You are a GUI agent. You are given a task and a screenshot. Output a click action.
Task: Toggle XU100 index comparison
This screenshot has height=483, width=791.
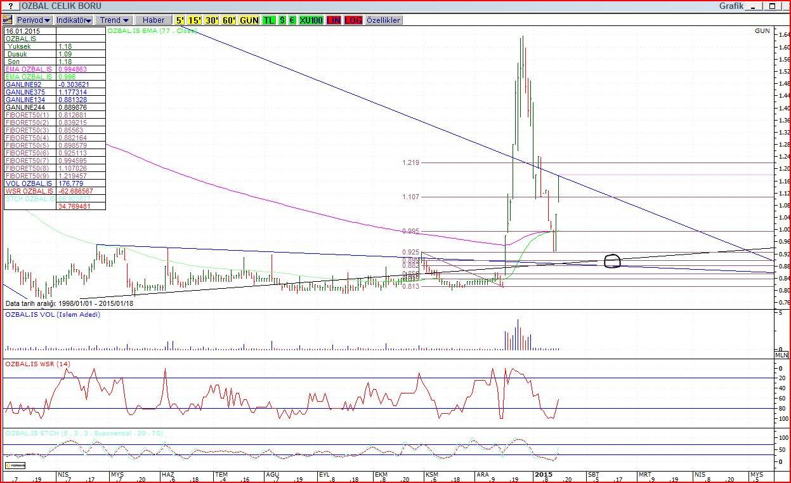point(311,20)
